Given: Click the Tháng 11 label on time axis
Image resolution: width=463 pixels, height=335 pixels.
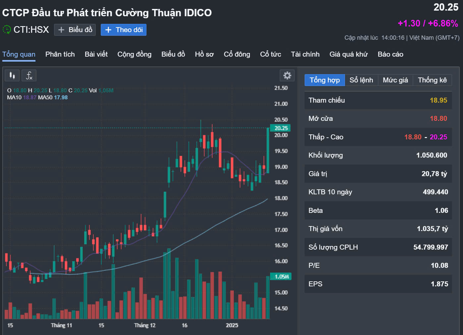Looking at the screenshot, I should pos(61,325).
